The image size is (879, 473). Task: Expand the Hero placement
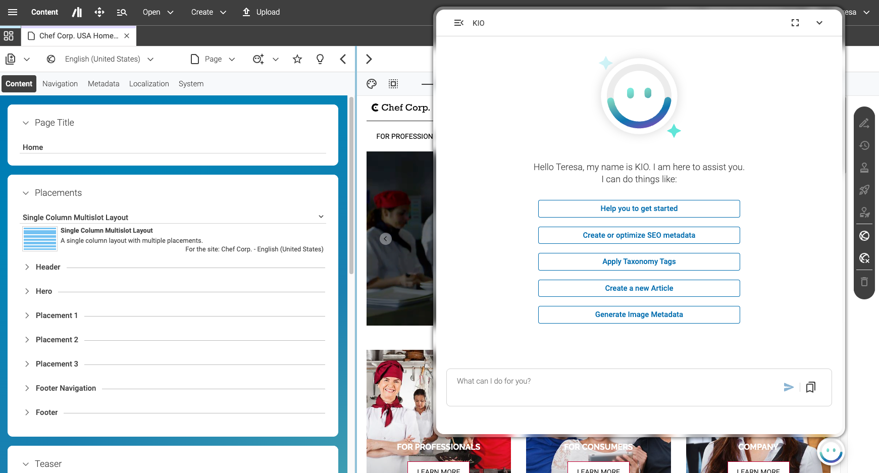pyautogui.click(x=27, y=291)
